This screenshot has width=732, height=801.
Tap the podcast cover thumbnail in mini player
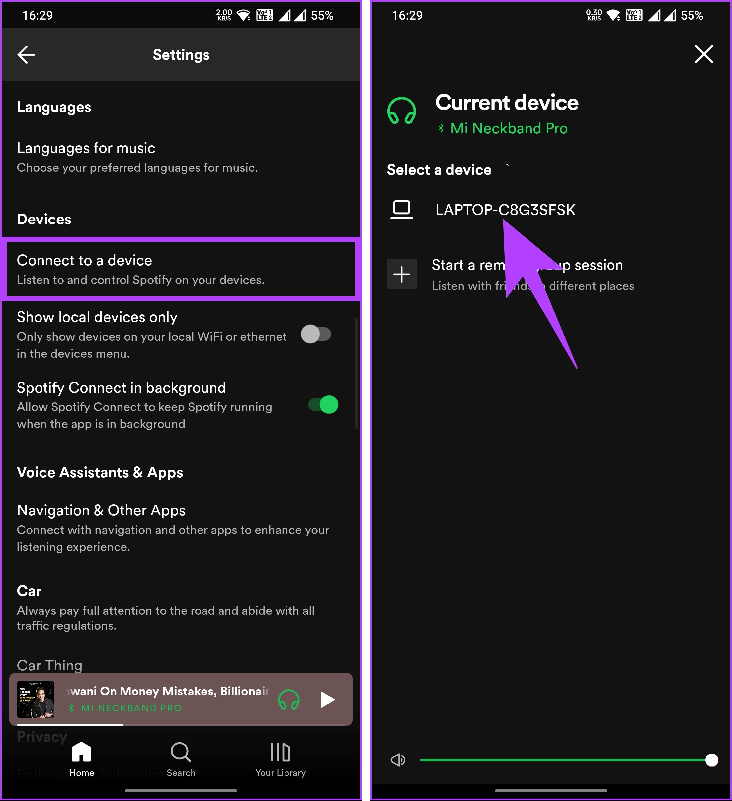pyautogui.click(x=36, y=699)
